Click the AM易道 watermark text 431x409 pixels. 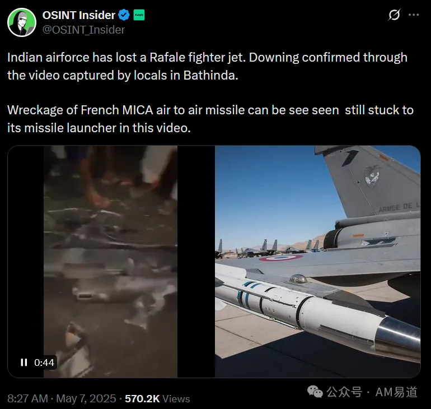tap(396, 392)
